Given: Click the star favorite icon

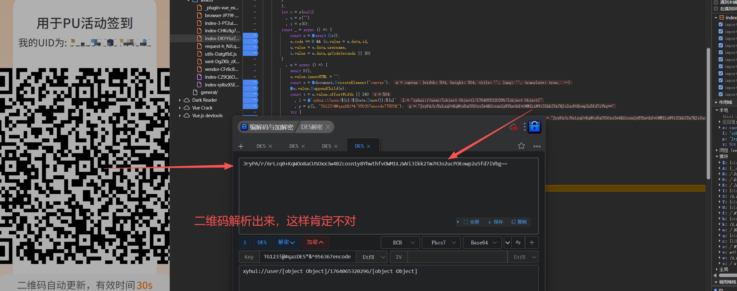Looking at the screenshot, I should click(x=521, y=146).
